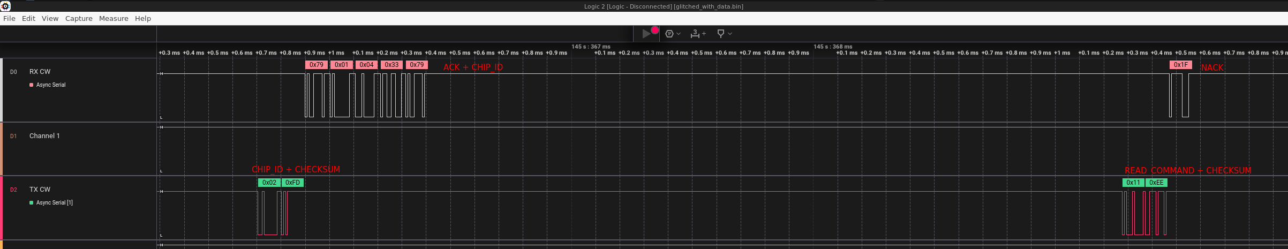Screen dimensions: 1288x249
Task: Expand the analyzer dropdown chevron
Action: coord(679,34)
